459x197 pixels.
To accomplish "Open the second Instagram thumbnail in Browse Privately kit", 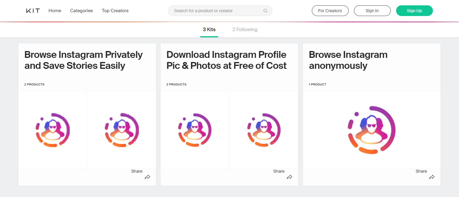I will (122, 130).
